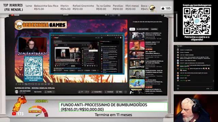Viewport: 218px width, 122px height.
Task: Click the Parallax R$10.00 donor entry
Action: (x=118, y=7)
